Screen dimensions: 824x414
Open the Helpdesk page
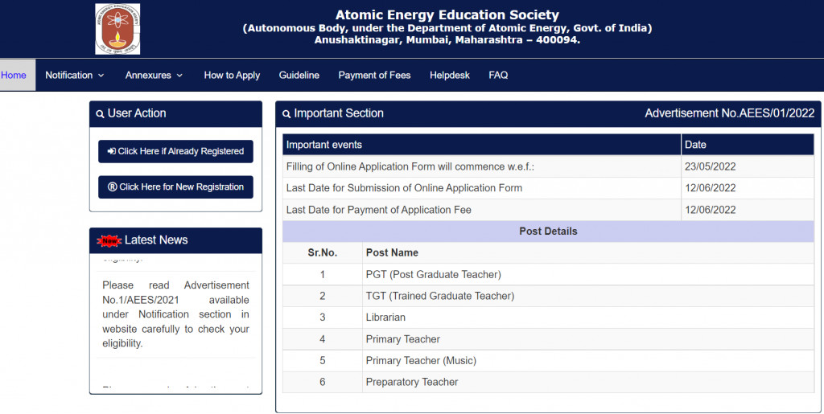[450, 75]
